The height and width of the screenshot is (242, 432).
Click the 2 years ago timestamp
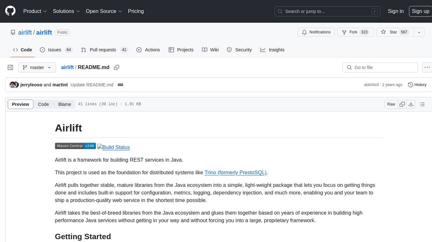[392, 85]
